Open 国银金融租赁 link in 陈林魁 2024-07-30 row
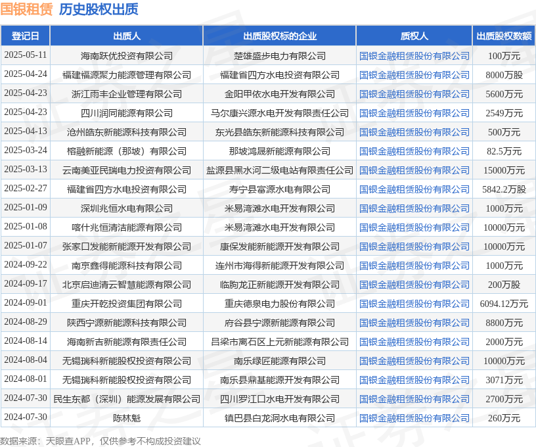Image resolution: width=536 pixels, height=447 pixels. (414, 418)
